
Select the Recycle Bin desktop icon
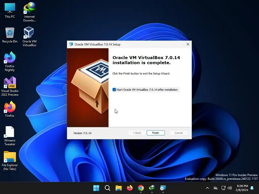[x=10, y=35]
